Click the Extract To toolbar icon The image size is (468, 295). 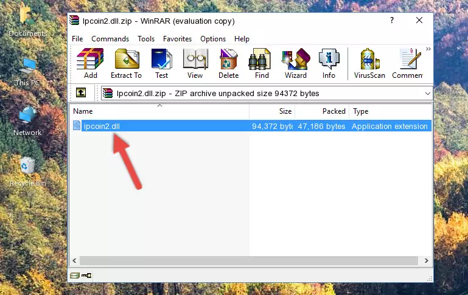(126, 63)
